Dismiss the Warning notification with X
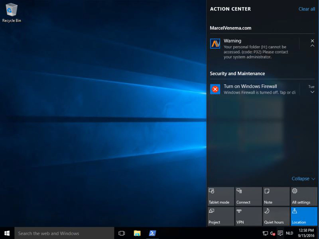319x239 pixels. coord(312,41)
